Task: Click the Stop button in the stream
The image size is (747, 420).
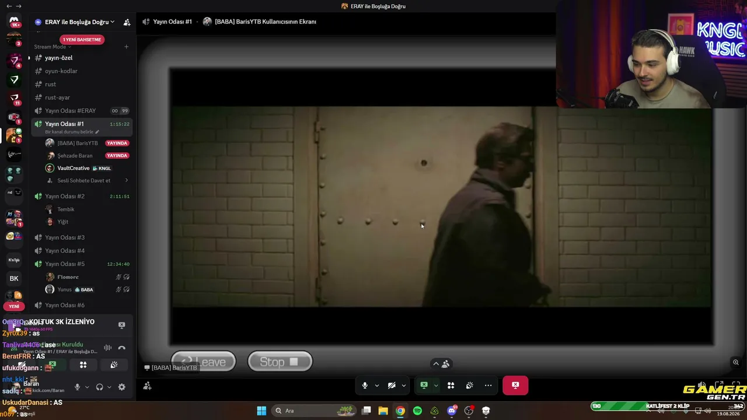Action: 280,362
